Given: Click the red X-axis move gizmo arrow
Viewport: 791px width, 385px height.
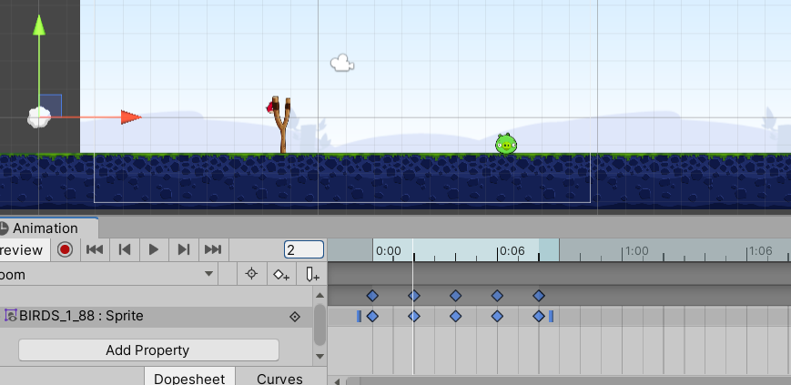Looking at the screenshot, I should click(131, 117).
